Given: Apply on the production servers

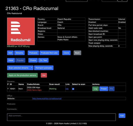Looking at the screenshot, I should click(22, 75).
